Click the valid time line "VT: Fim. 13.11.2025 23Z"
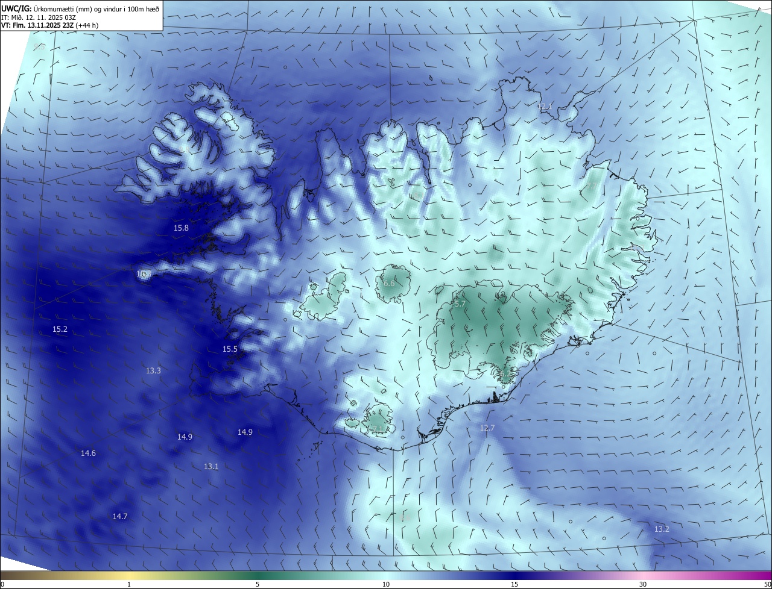Image resolution: width=772 pixels, height=589 pixels. coord(37,25)
